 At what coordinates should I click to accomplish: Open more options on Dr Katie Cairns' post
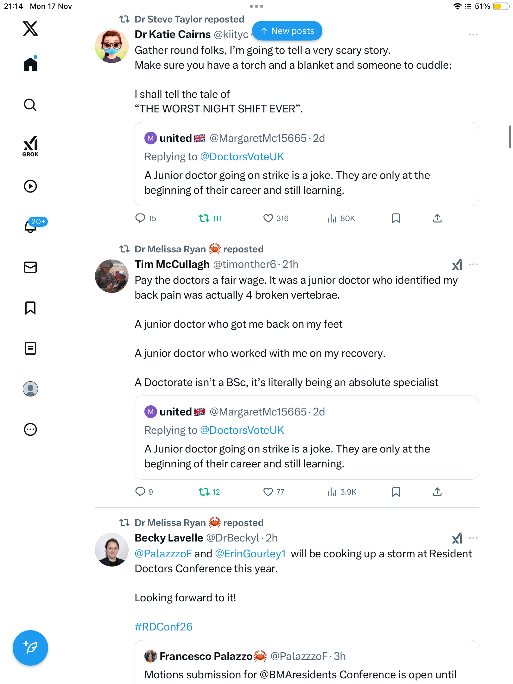[473, 35]
